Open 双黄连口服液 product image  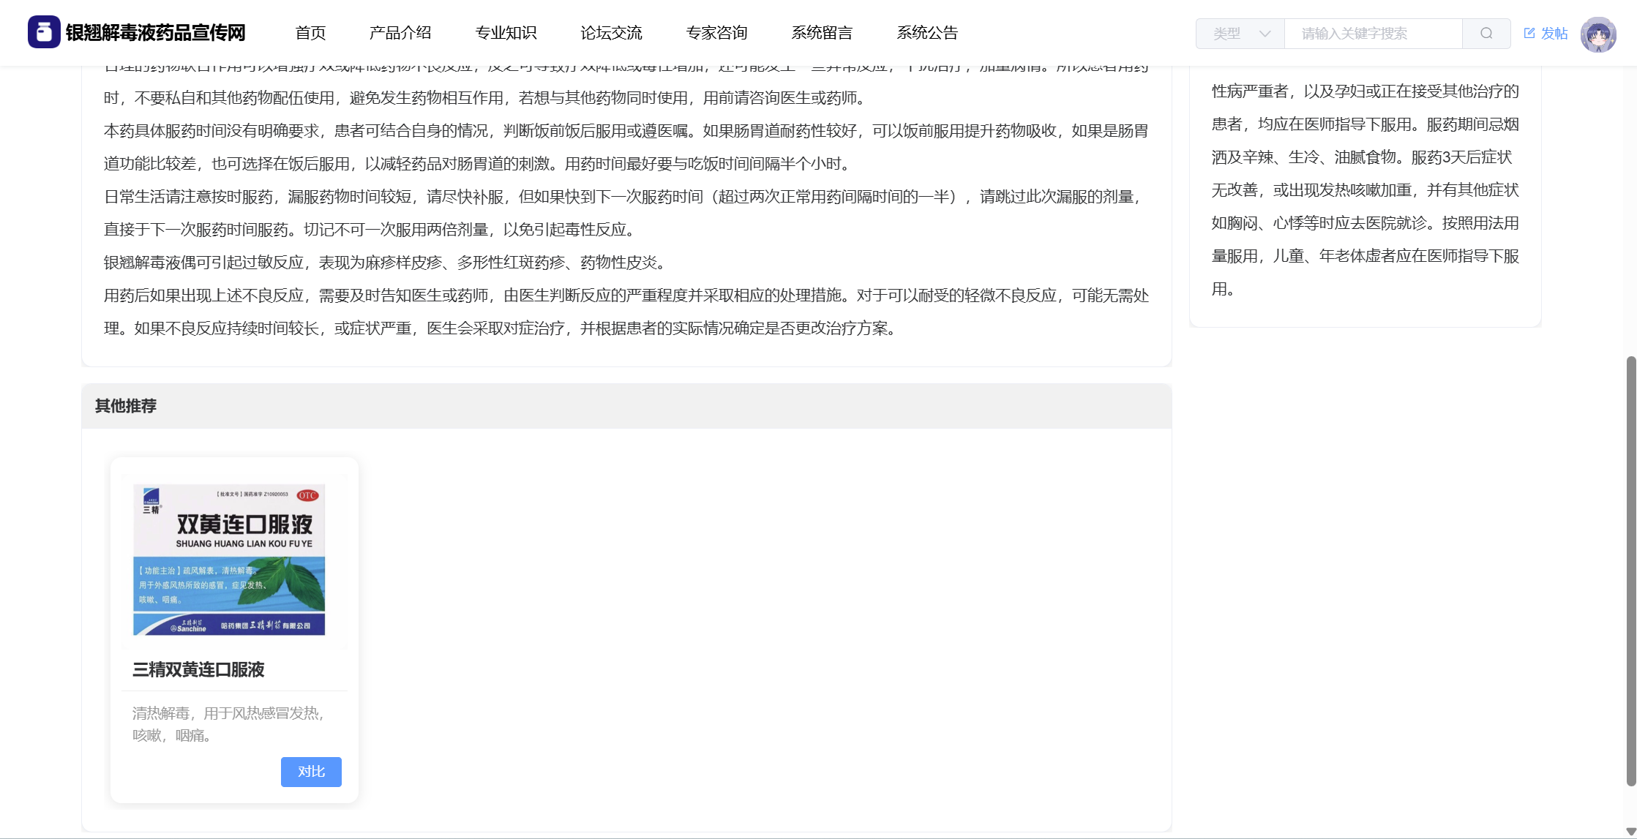(230, 560)
